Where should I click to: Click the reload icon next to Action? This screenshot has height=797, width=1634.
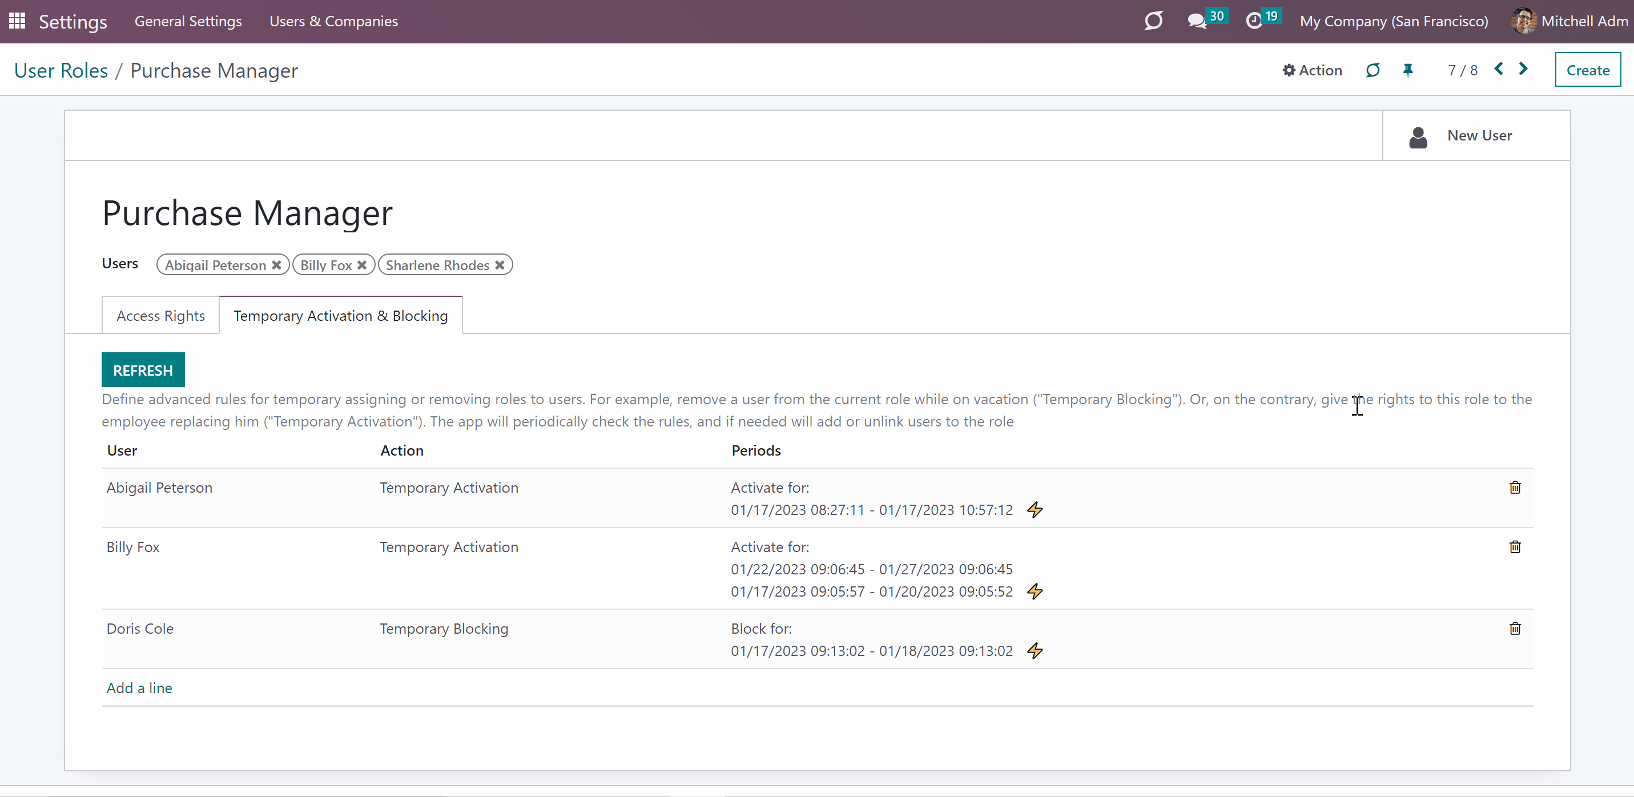(1373, 70)
